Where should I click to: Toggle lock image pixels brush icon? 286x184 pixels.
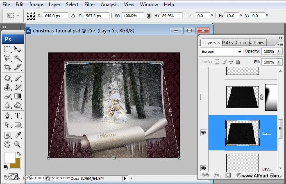(224, 62)
